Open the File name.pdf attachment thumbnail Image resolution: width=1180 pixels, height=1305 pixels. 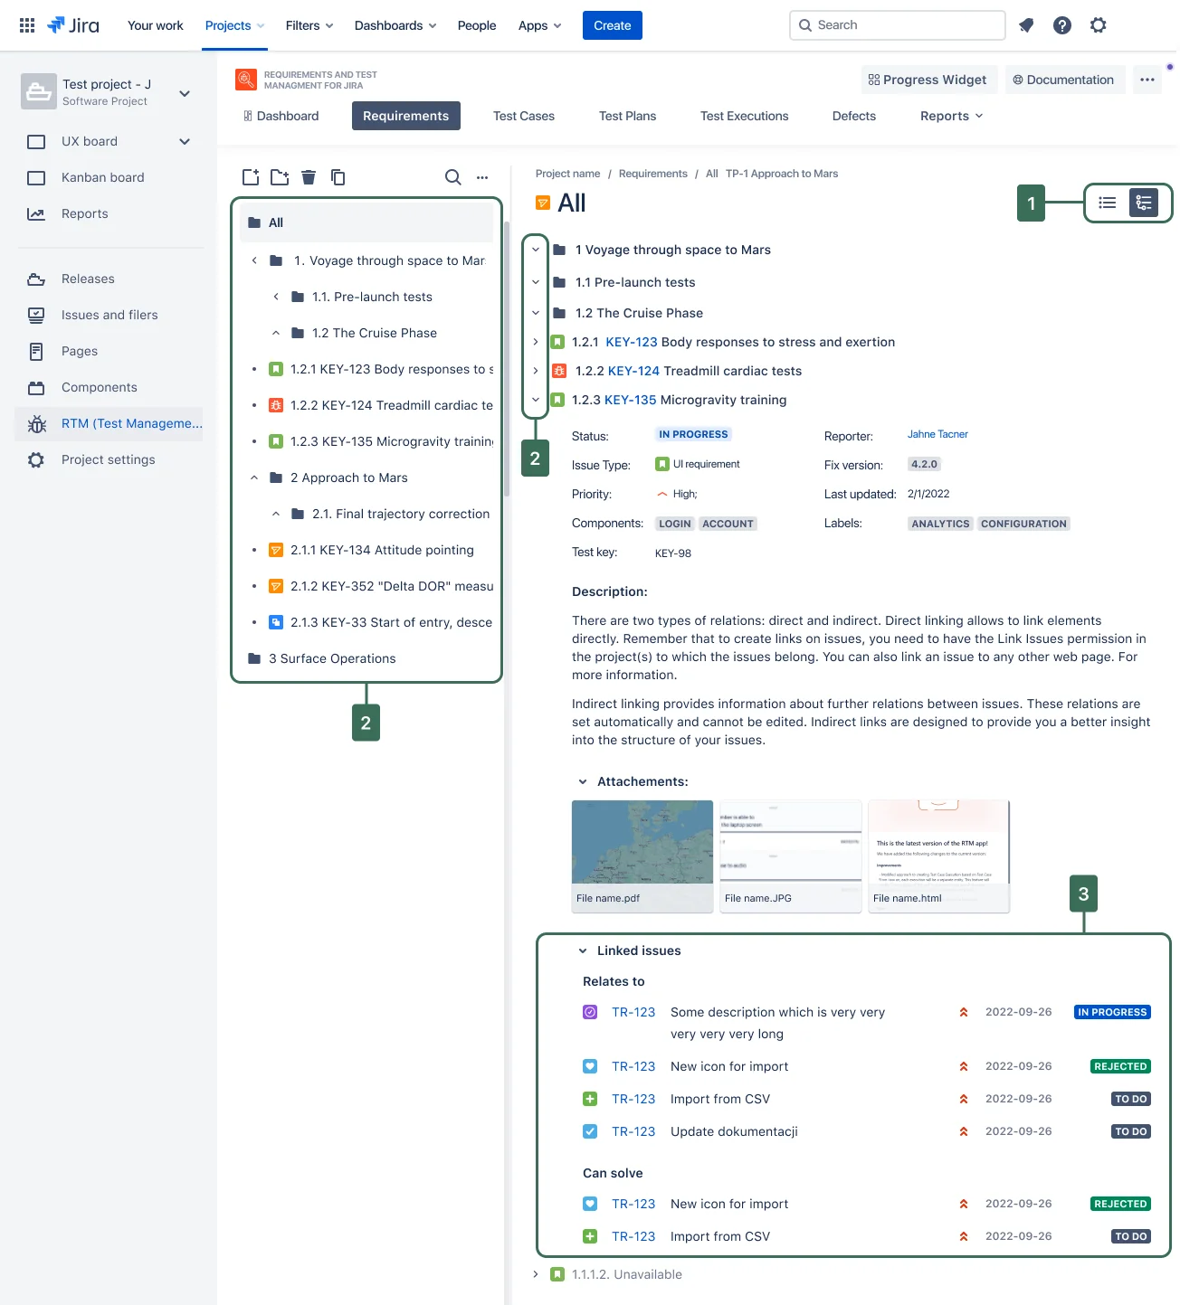click(x=642, y=856)
